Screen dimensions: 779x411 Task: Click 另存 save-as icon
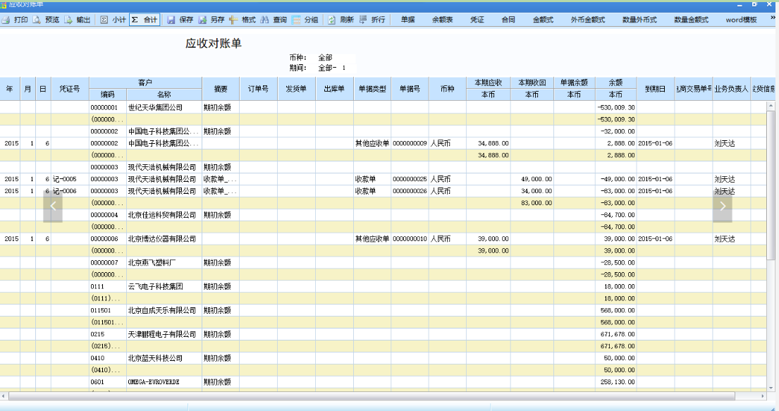(x=203, y=20)
